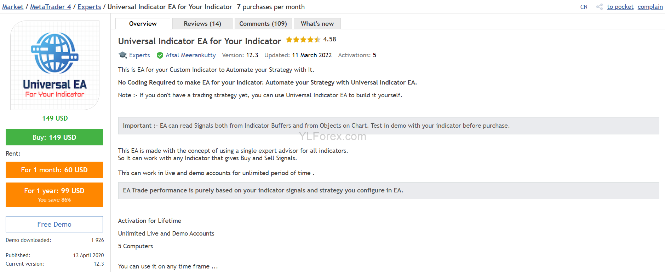Viewport: 665px width, 272px height.
Task: Click Version: 12.3 text
Action: 240,55
